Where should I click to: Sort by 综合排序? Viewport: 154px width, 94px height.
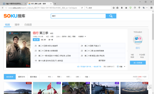pos(10,77)
